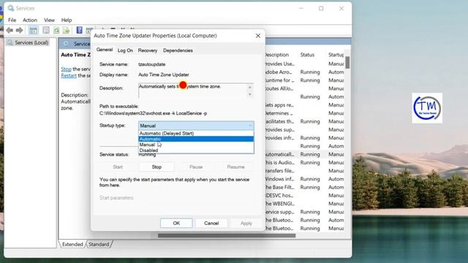Click the Forward arrow in Services toolbar
Screen dimensions: 468x263
tap(20, 30)
